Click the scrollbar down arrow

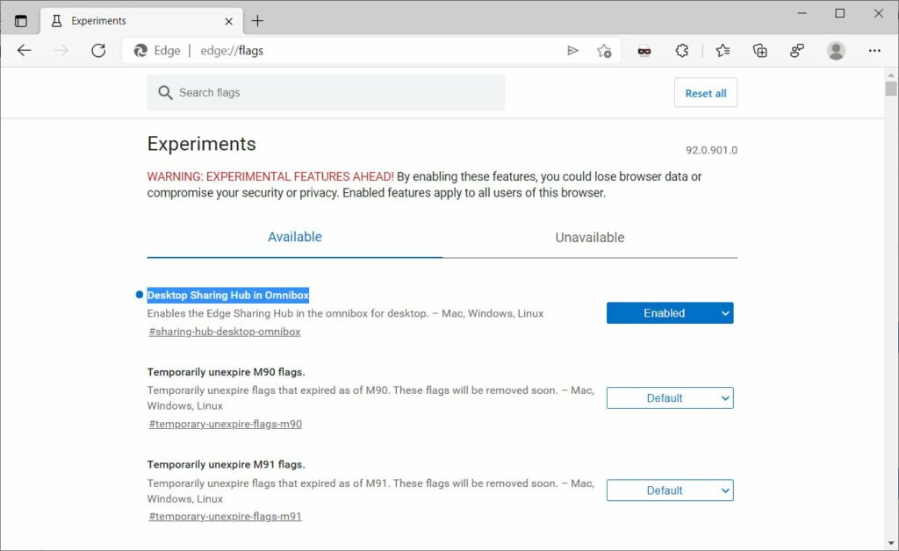[891, 542]
